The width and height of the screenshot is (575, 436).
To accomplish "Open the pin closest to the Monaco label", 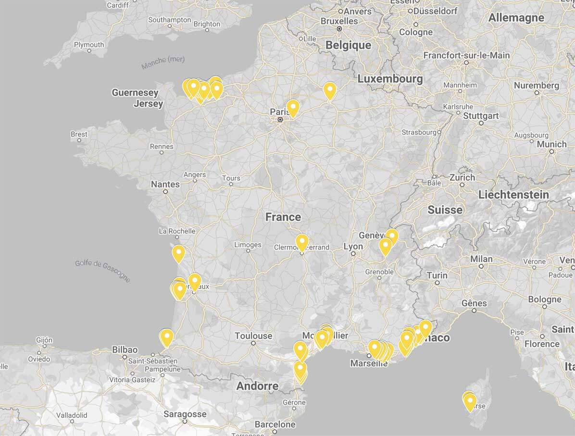I will coord(425,328).
